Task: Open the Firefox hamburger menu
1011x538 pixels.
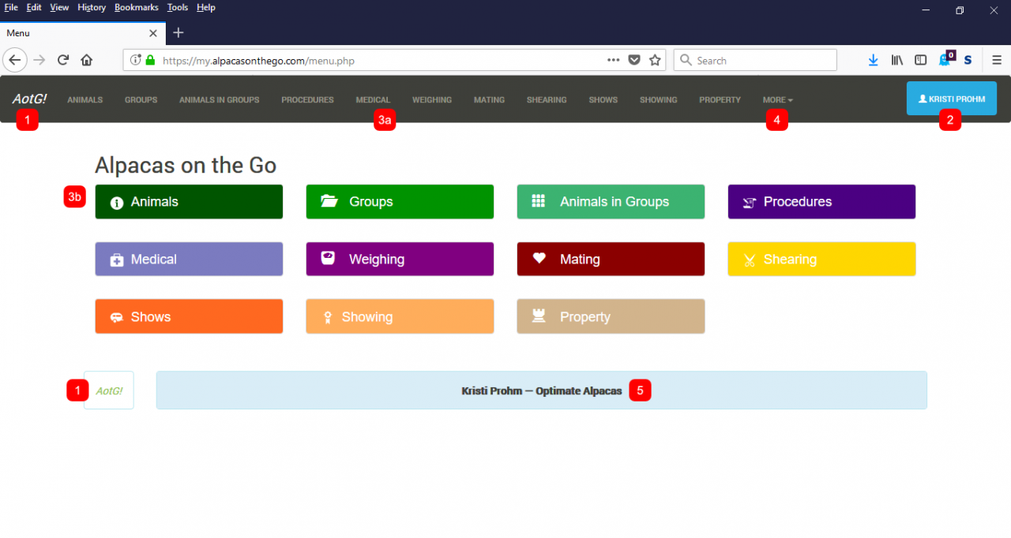Action: point(997,60)
